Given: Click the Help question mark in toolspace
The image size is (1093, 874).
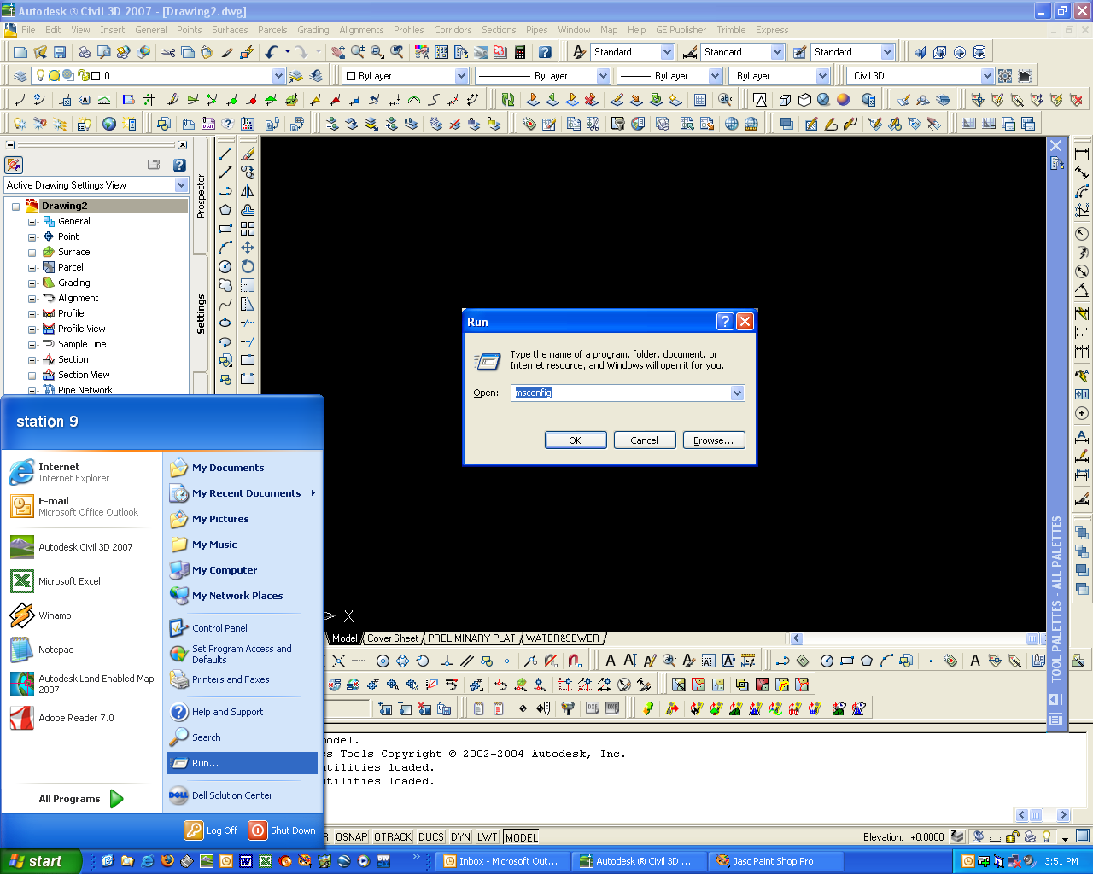Looking at the screenshot, I should 179,165.
